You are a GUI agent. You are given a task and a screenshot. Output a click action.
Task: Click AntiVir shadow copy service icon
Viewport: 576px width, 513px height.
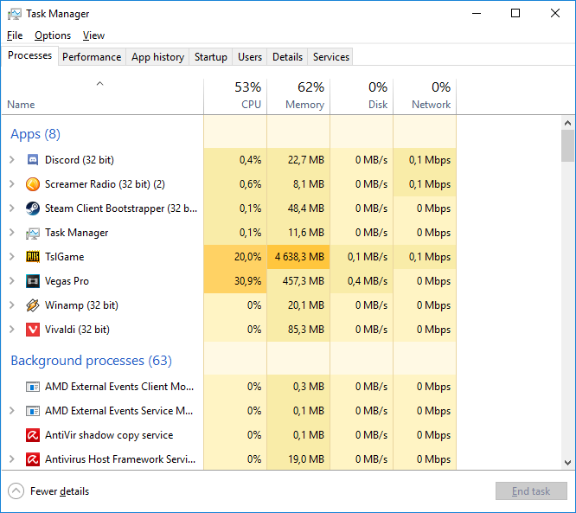[33, 435]
